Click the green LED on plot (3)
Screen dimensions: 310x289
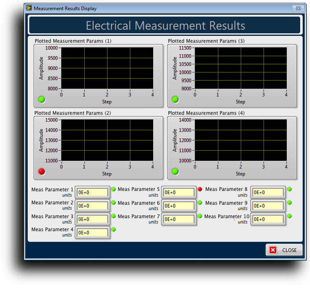click(175, 99)
